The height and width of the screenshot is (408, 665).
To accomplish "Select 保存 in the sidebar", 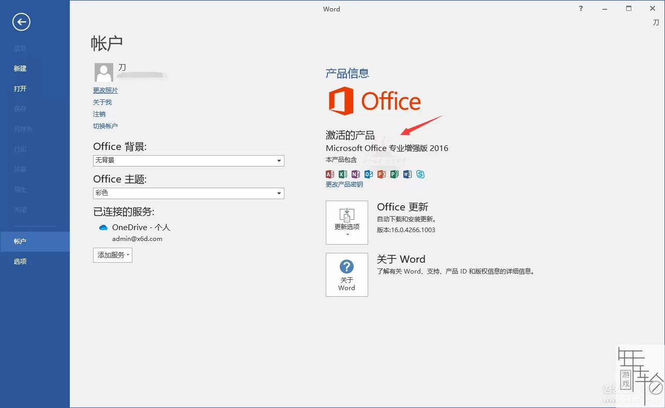I will click(x=35, y=109).
